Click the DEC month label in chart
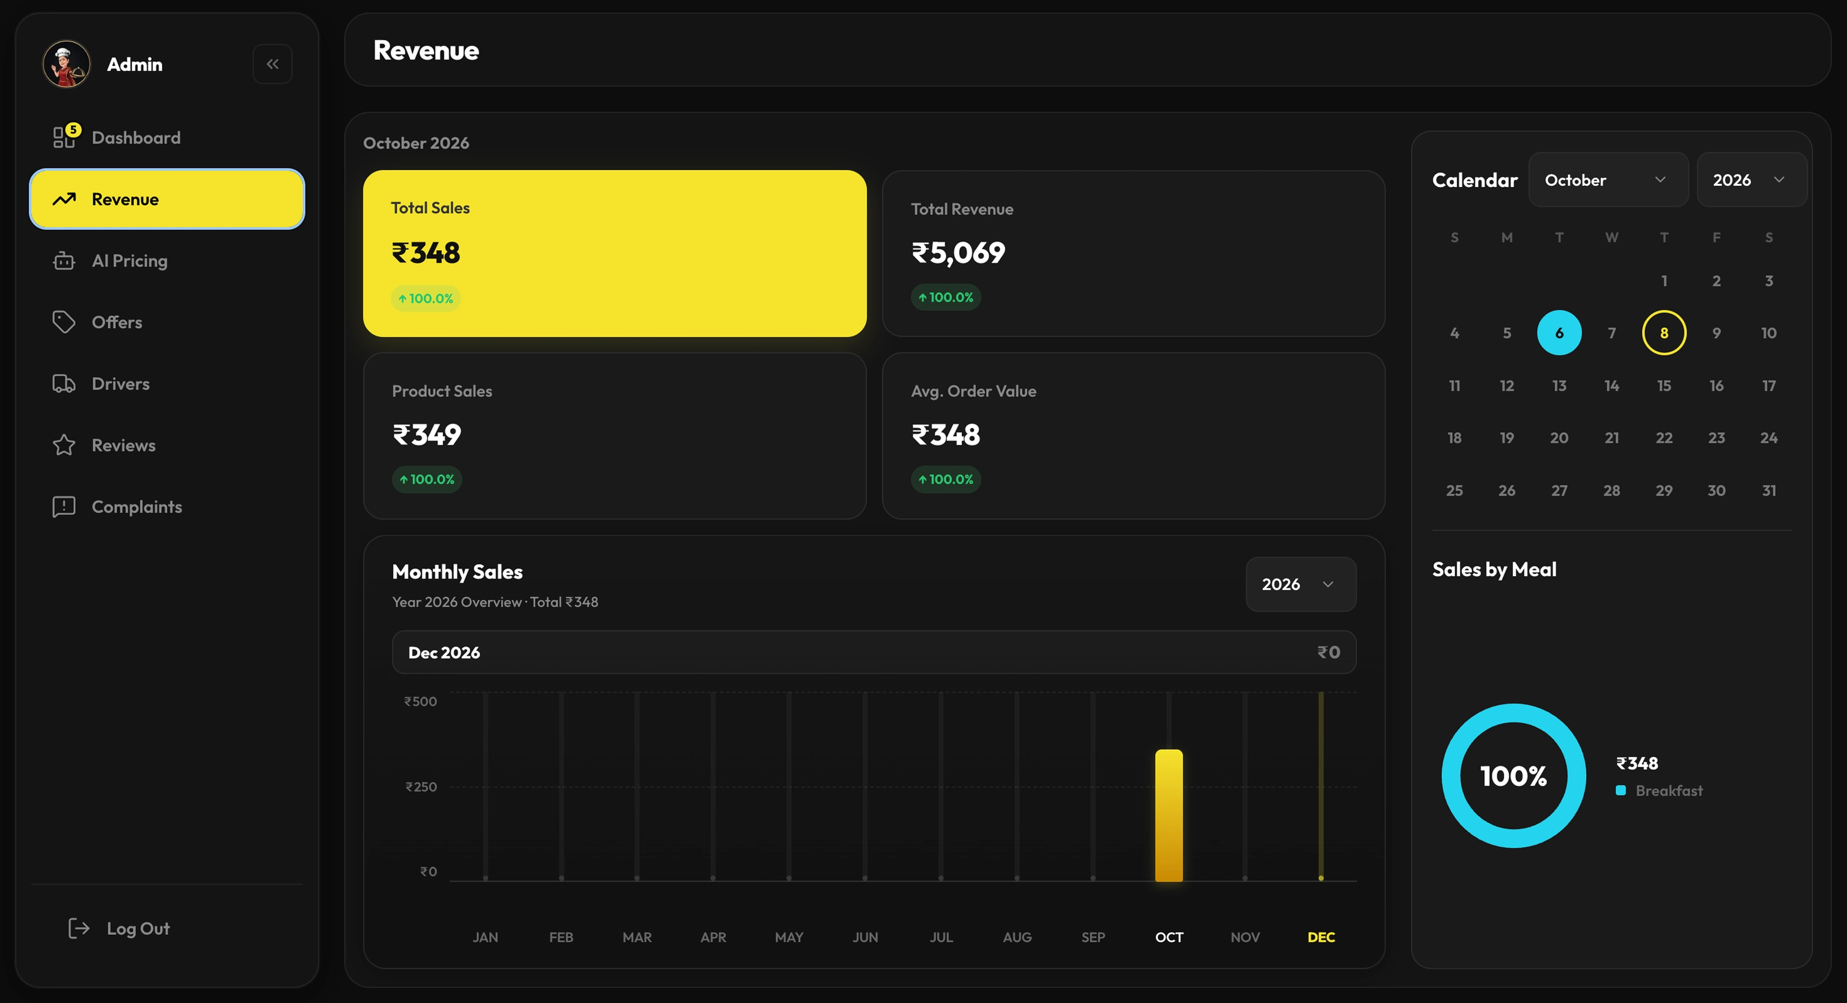The image size is (1847, 1003). (1321, 937)
